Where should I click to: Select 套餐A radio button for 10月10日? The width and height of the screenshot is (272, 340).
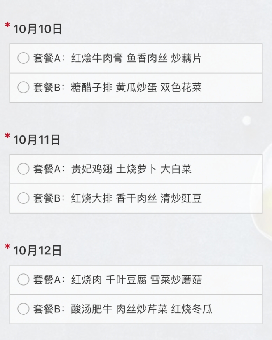(x=23, y=58)
